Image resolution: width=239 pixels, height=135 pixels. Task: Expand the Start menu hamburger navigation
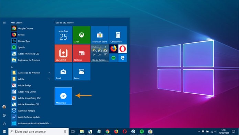(x=4, y=23)
